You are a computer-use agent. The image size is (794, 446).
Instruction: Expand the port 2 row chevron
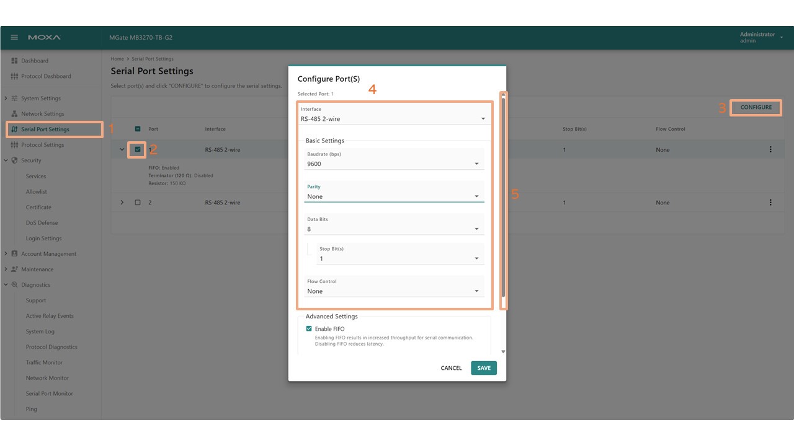coord(122,203)
